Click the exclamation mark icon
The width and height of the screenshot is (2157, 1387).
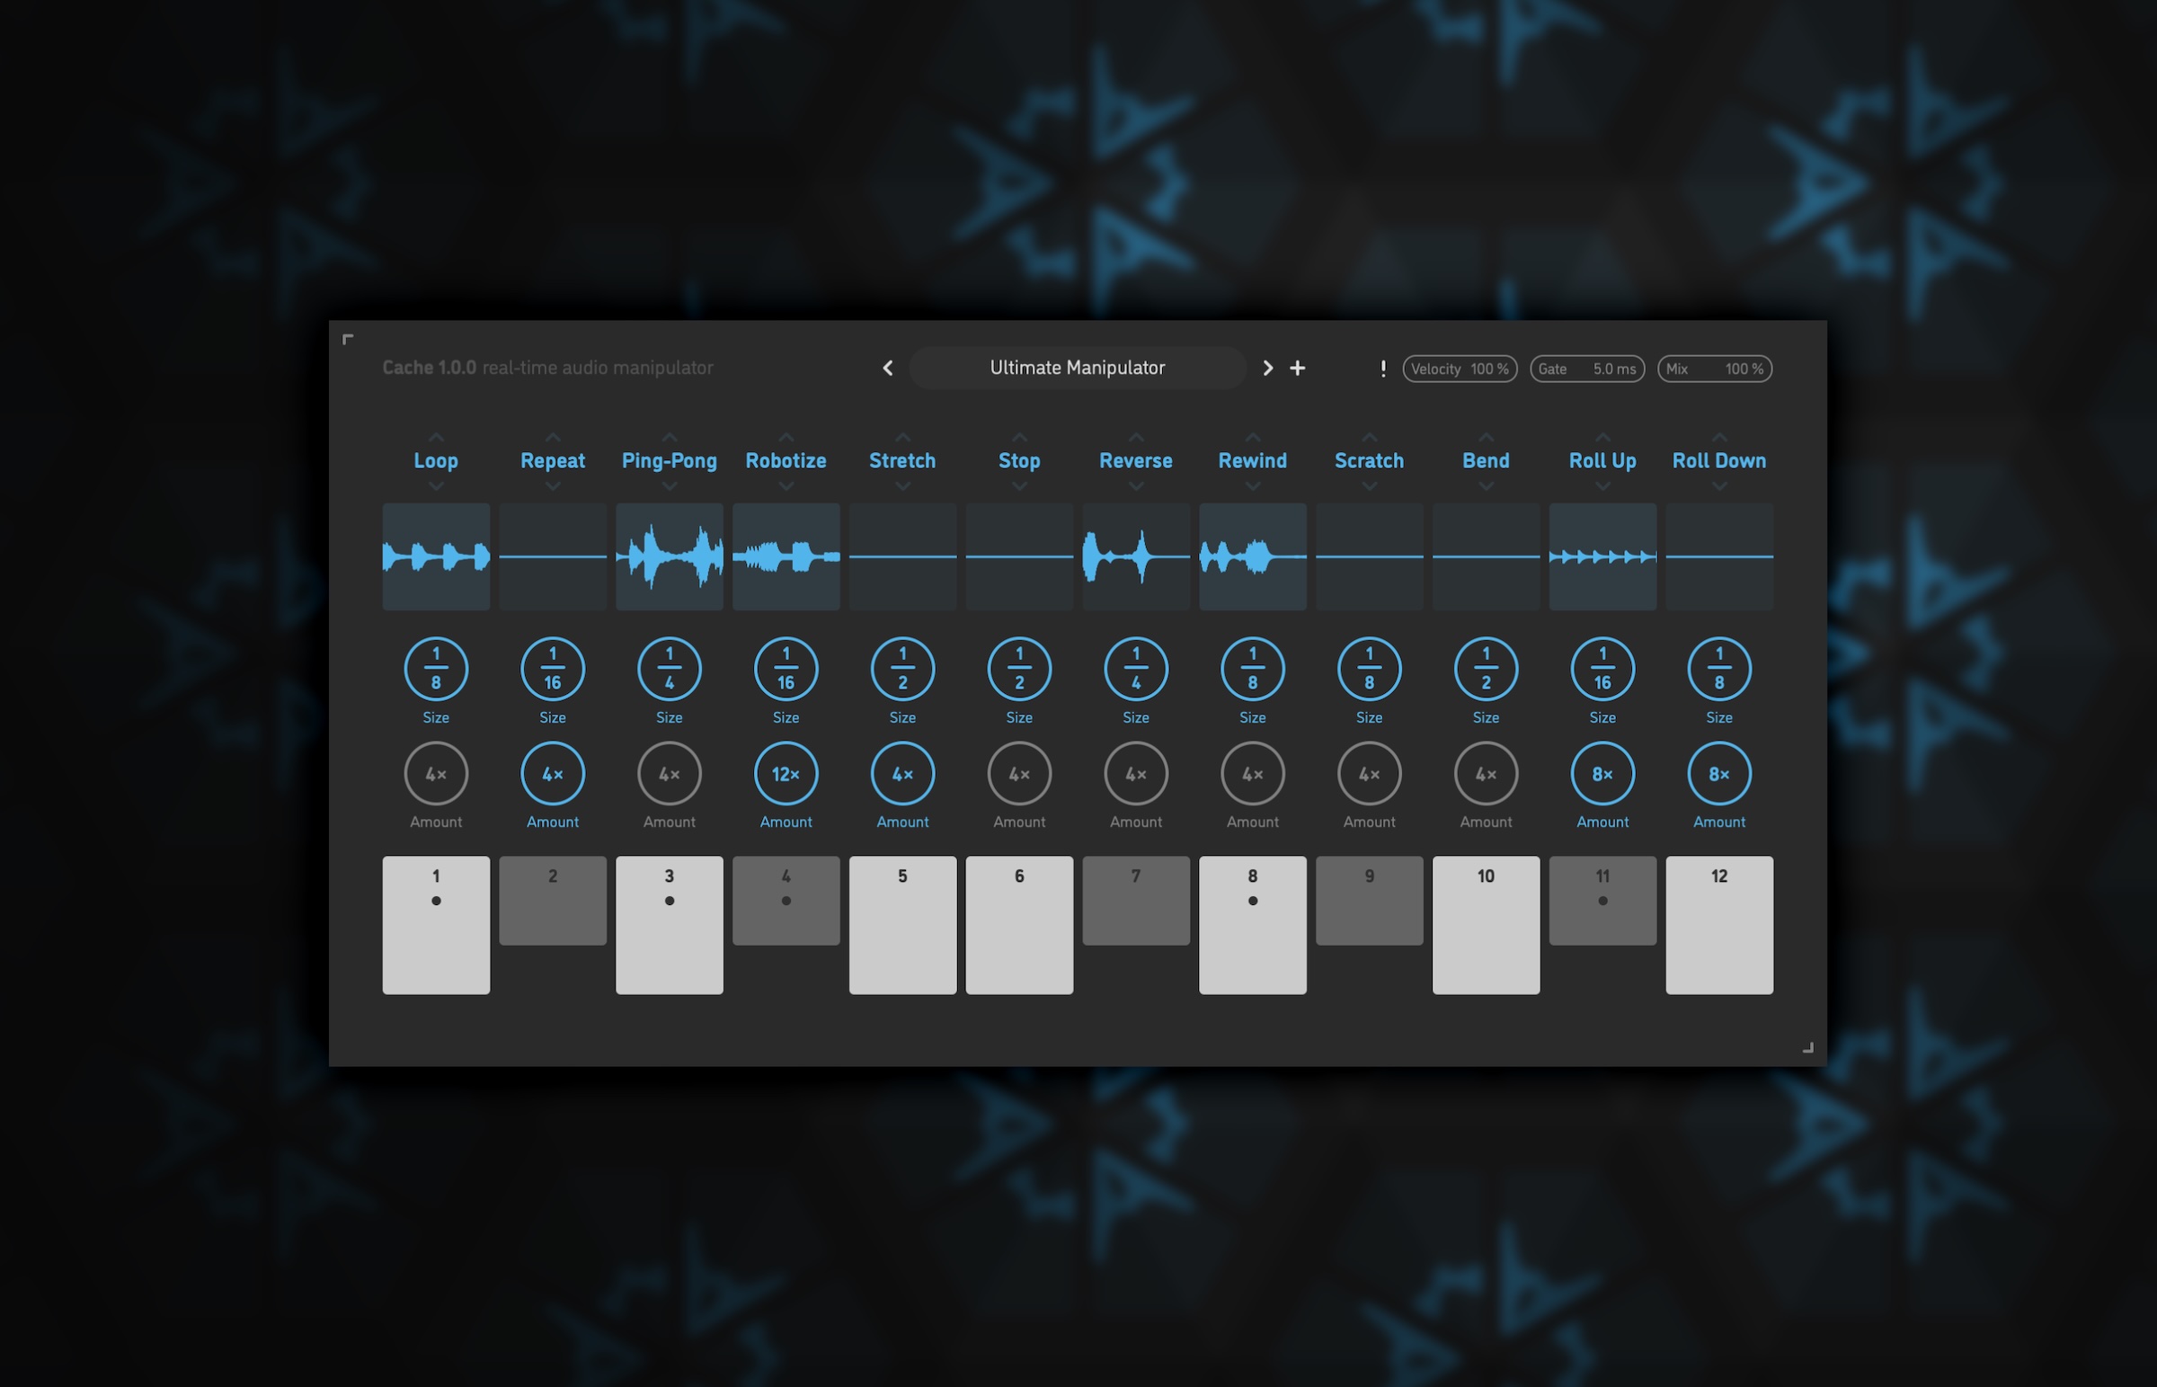pos(1383,369)
